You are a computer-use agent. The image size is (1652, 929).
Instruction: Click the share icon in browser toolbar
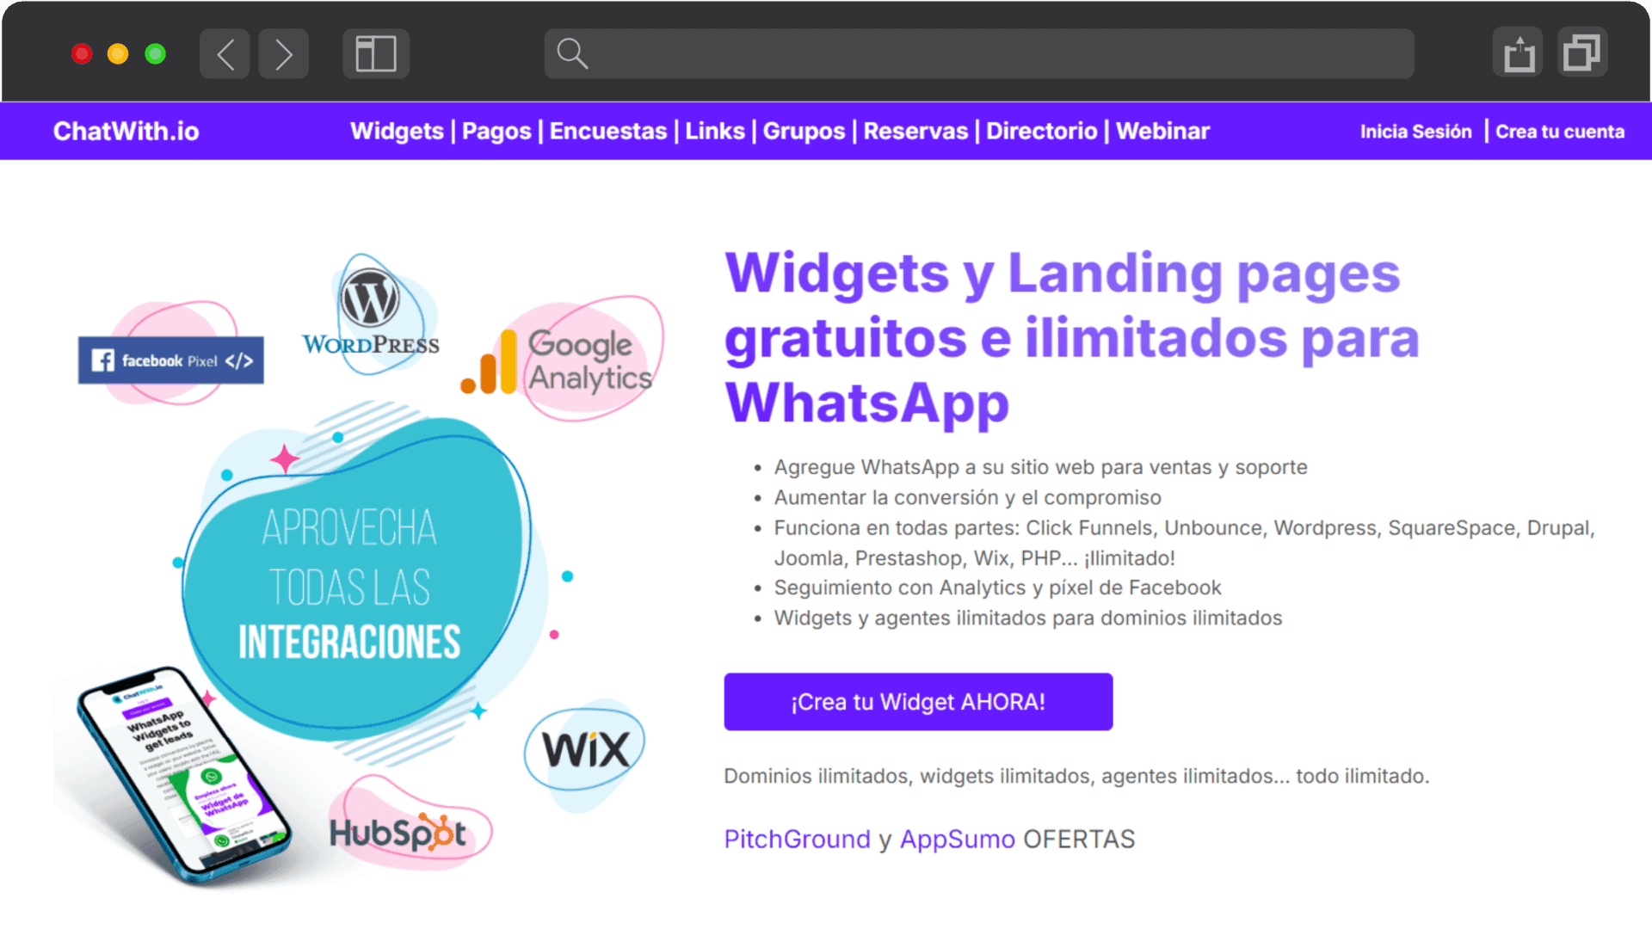(1518, 52)
